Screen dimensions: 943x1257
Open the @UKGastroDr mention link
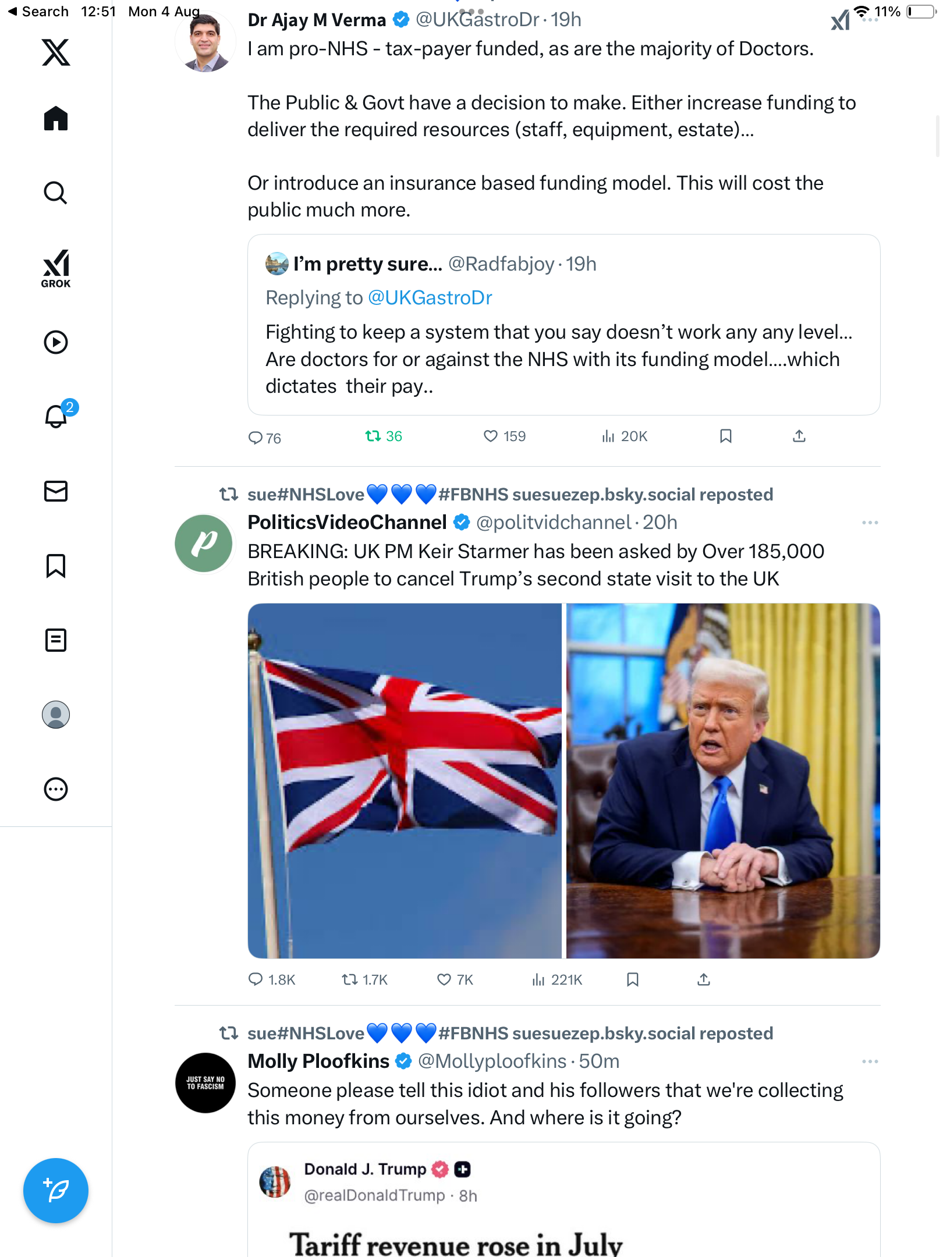tap(430, 298)
